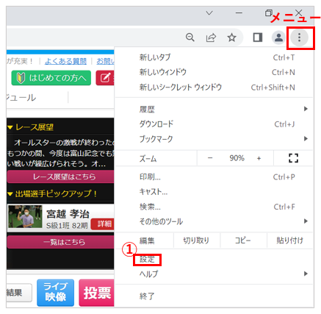Click the お問い link beside よくある質問
This screenshot has height=314, width=321.
105,61
